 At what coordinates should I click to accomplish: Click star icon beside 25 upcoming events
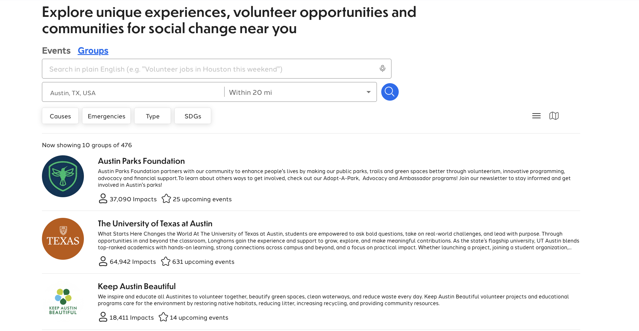coord(166,199)
